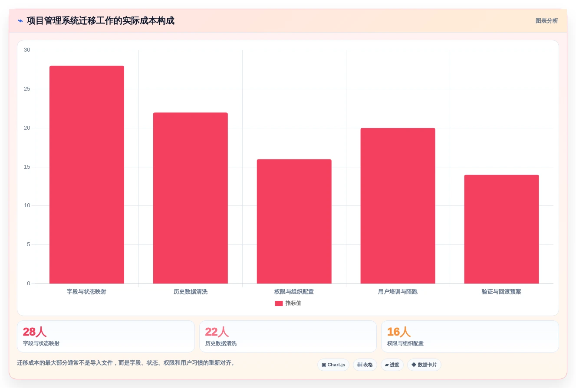This screenshot has height=388, width=576.
Task: Toggle the 指标值 legend color swatch
Action: (279, 303)
